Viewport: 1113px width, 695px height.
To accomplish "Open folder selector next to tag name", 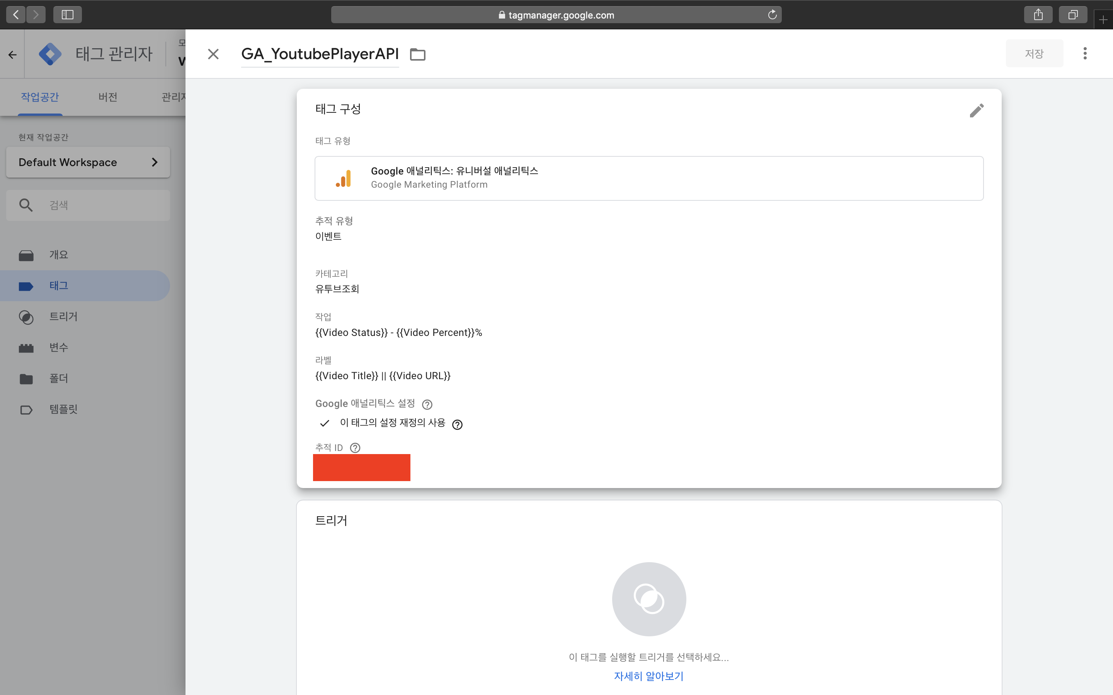I will point(418,55).
